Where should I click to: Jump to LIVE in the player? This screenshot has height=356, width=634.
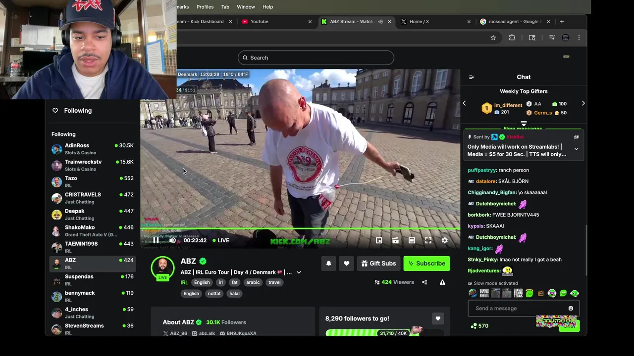[x=221, y=240]
